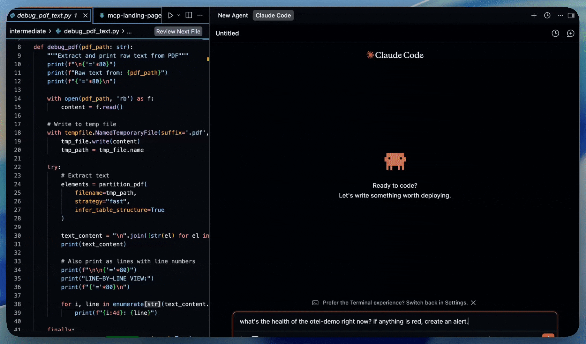Image resolution: width=586 pixels, height=344 pixels.
Task: Click the 'for i, line in enumerate' line
Action: [x=134, y=304]
